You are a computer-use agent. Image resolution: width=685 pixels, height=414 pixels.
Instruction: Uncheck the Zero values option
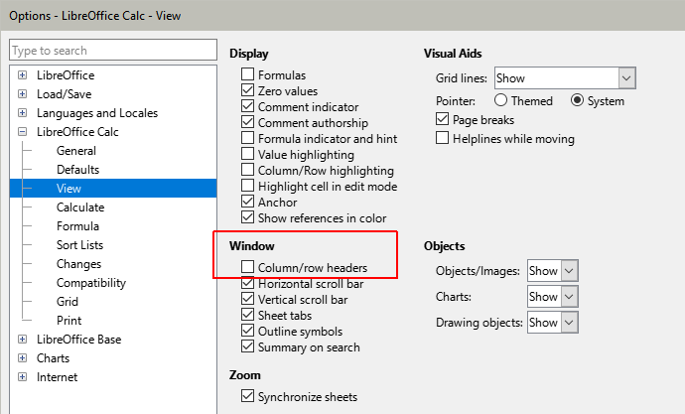click(x=248, y=90)
